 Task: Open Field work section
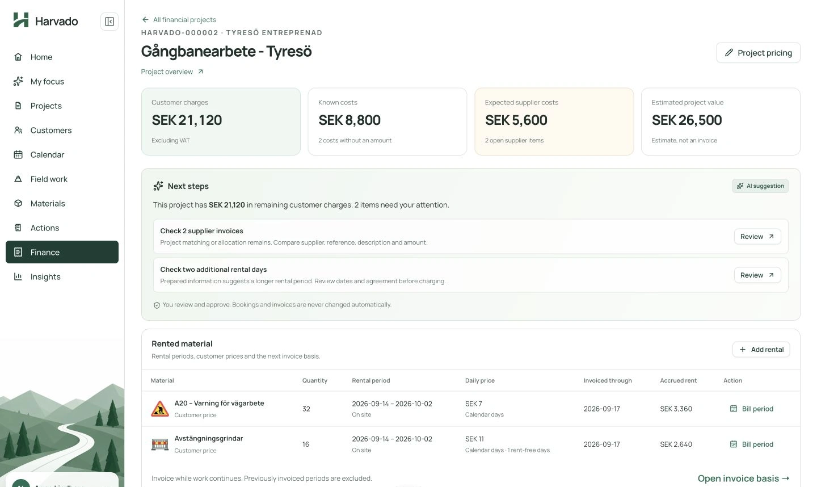click(x=62, y=179)
